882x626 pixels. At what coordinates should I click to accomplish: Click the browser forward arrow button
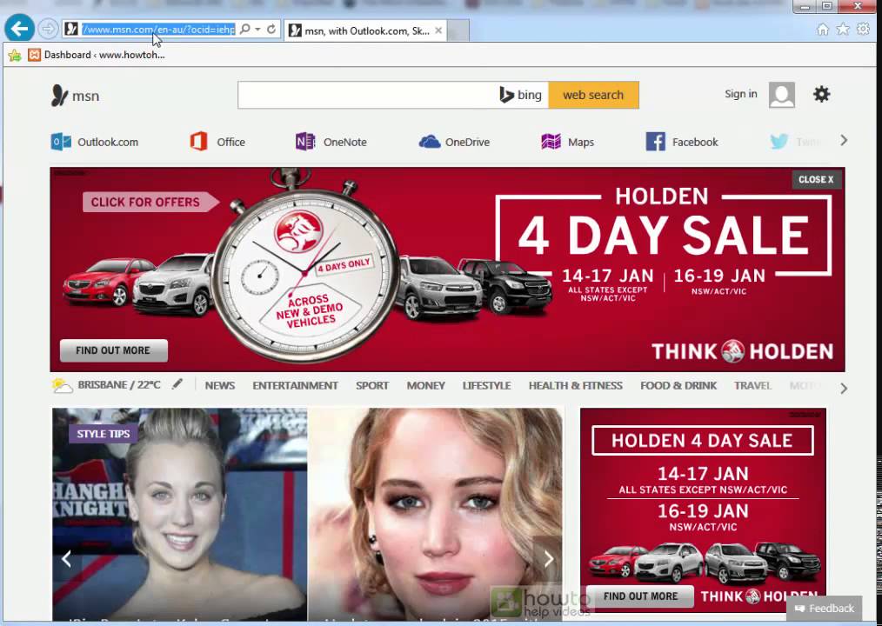(49, 30)
